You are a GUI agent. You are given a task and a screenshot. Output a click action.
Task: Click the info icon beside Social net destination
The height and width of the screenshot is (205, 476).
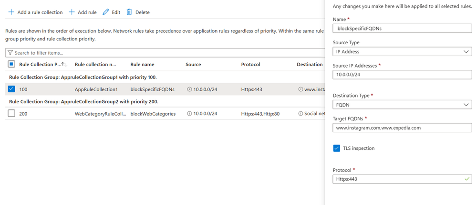[300, 114]
